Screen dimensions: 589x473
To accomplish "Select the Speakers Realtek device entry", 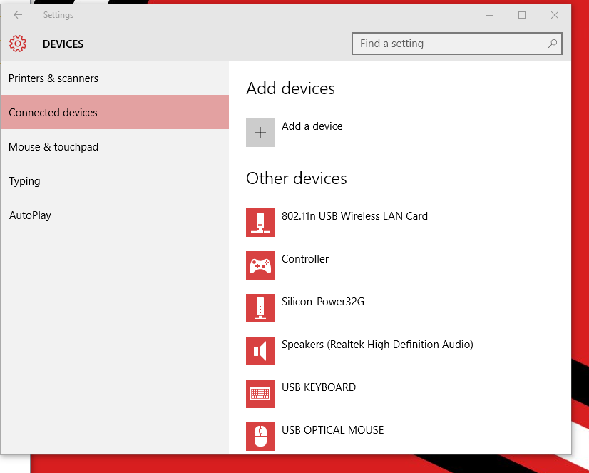I will (x=377, y=345).
